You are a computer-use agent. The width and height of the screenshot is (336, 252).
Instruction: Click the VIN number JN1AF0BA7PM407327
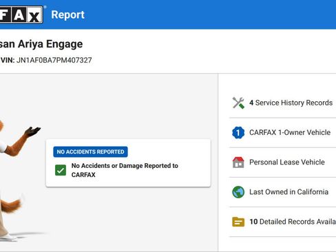point(54,60)
